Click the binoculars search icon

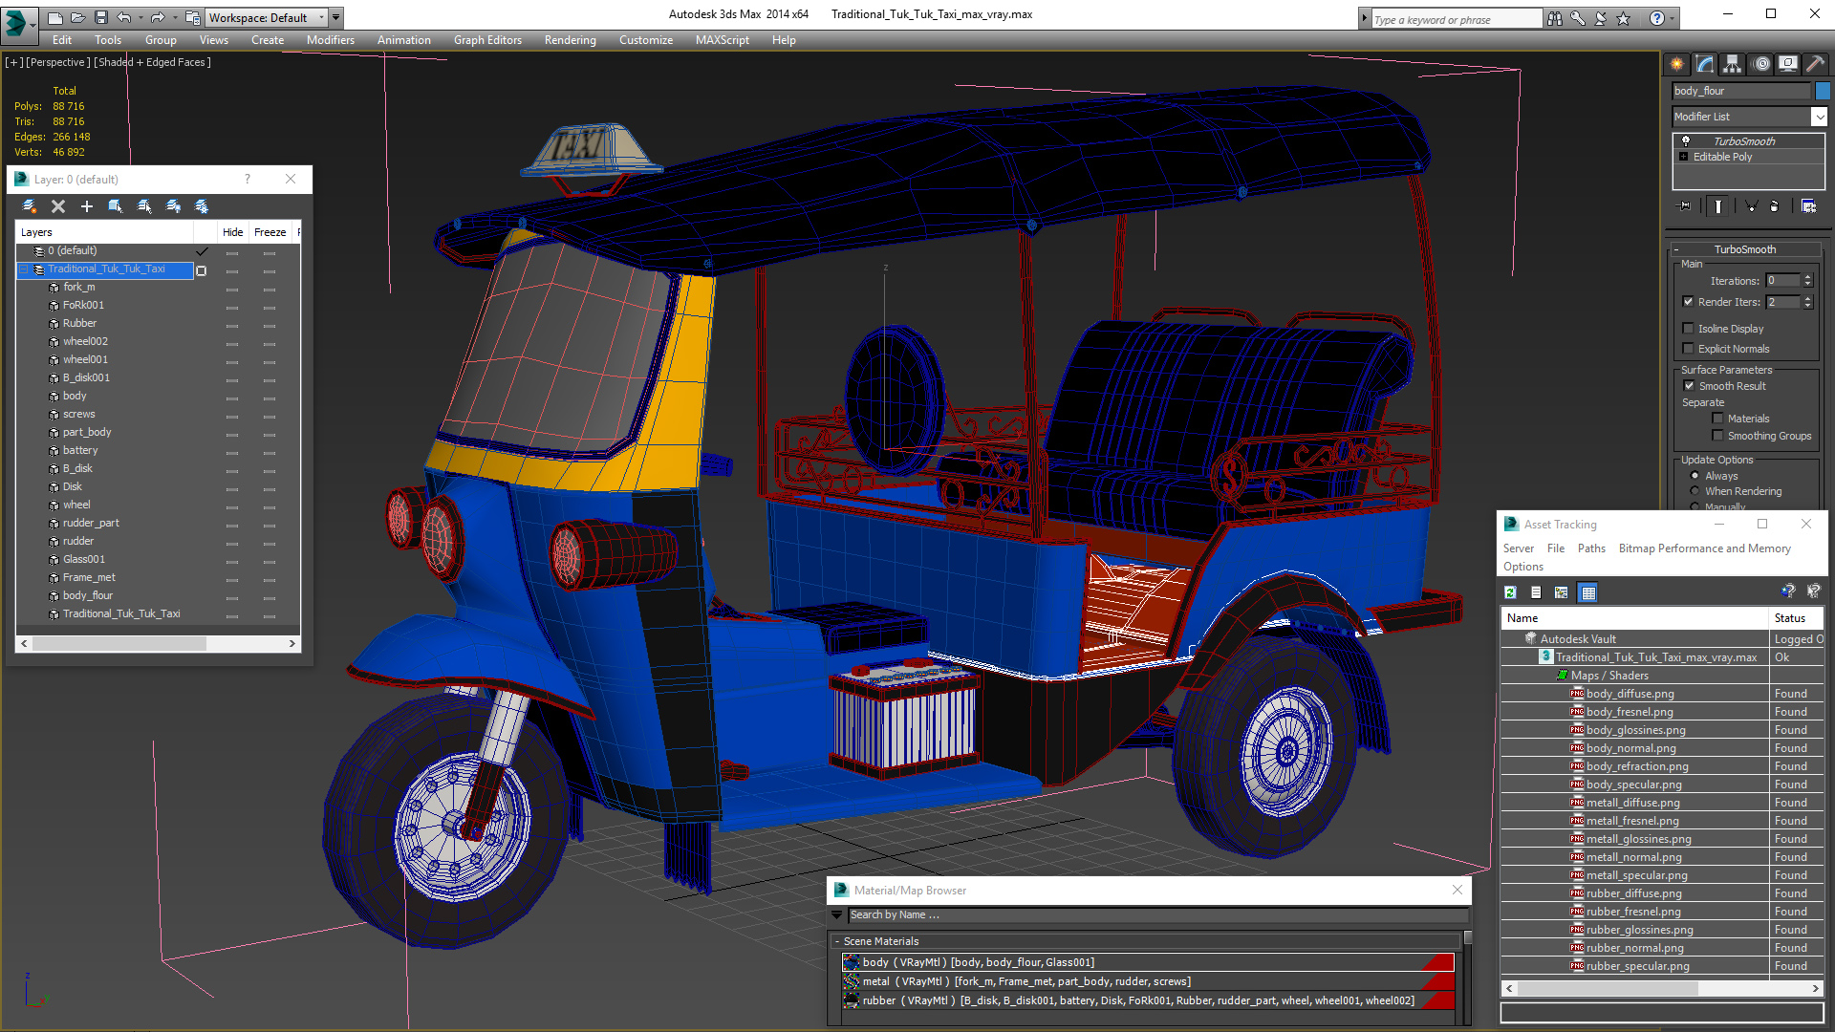tap(1555, 18)
